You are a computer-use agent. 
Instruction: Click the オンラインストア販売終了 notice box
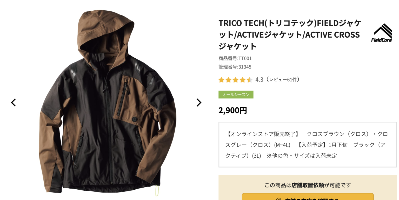click(x=308, y=144)
